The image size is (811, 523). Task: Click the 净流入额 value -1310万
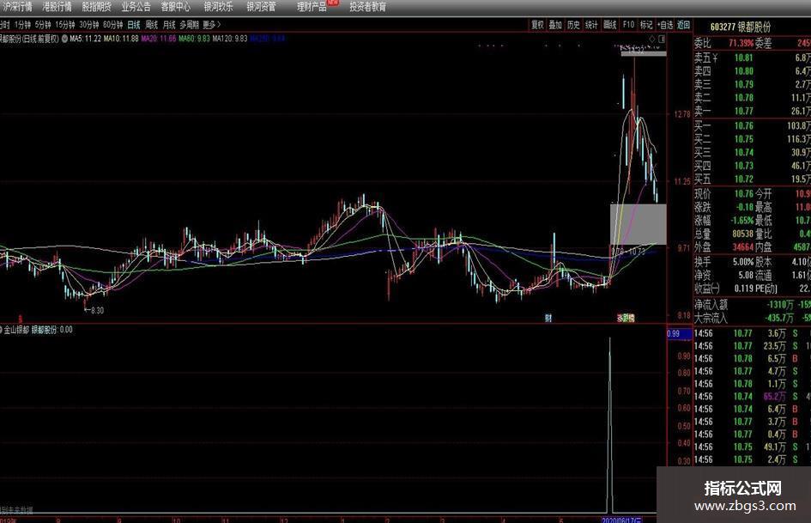[x=779, y=305]
